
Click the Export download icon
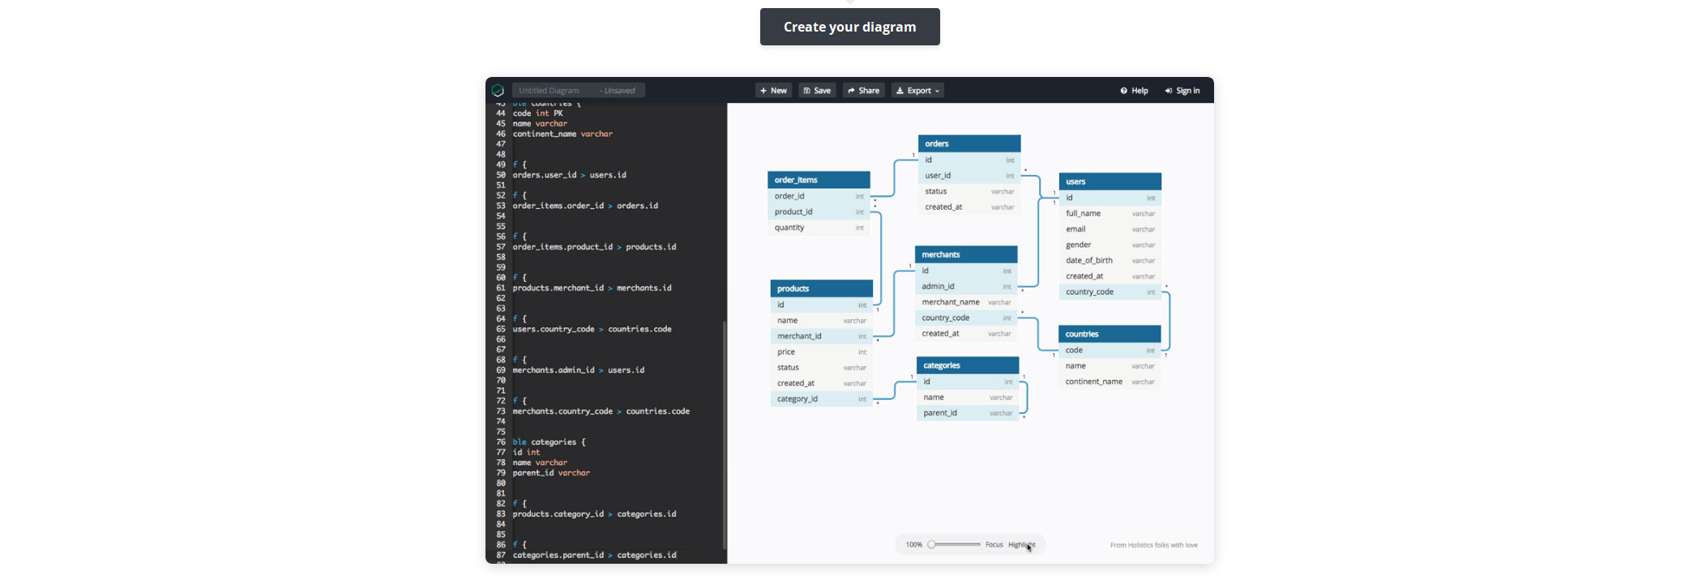pyautogui.click(x=900, y=91)
